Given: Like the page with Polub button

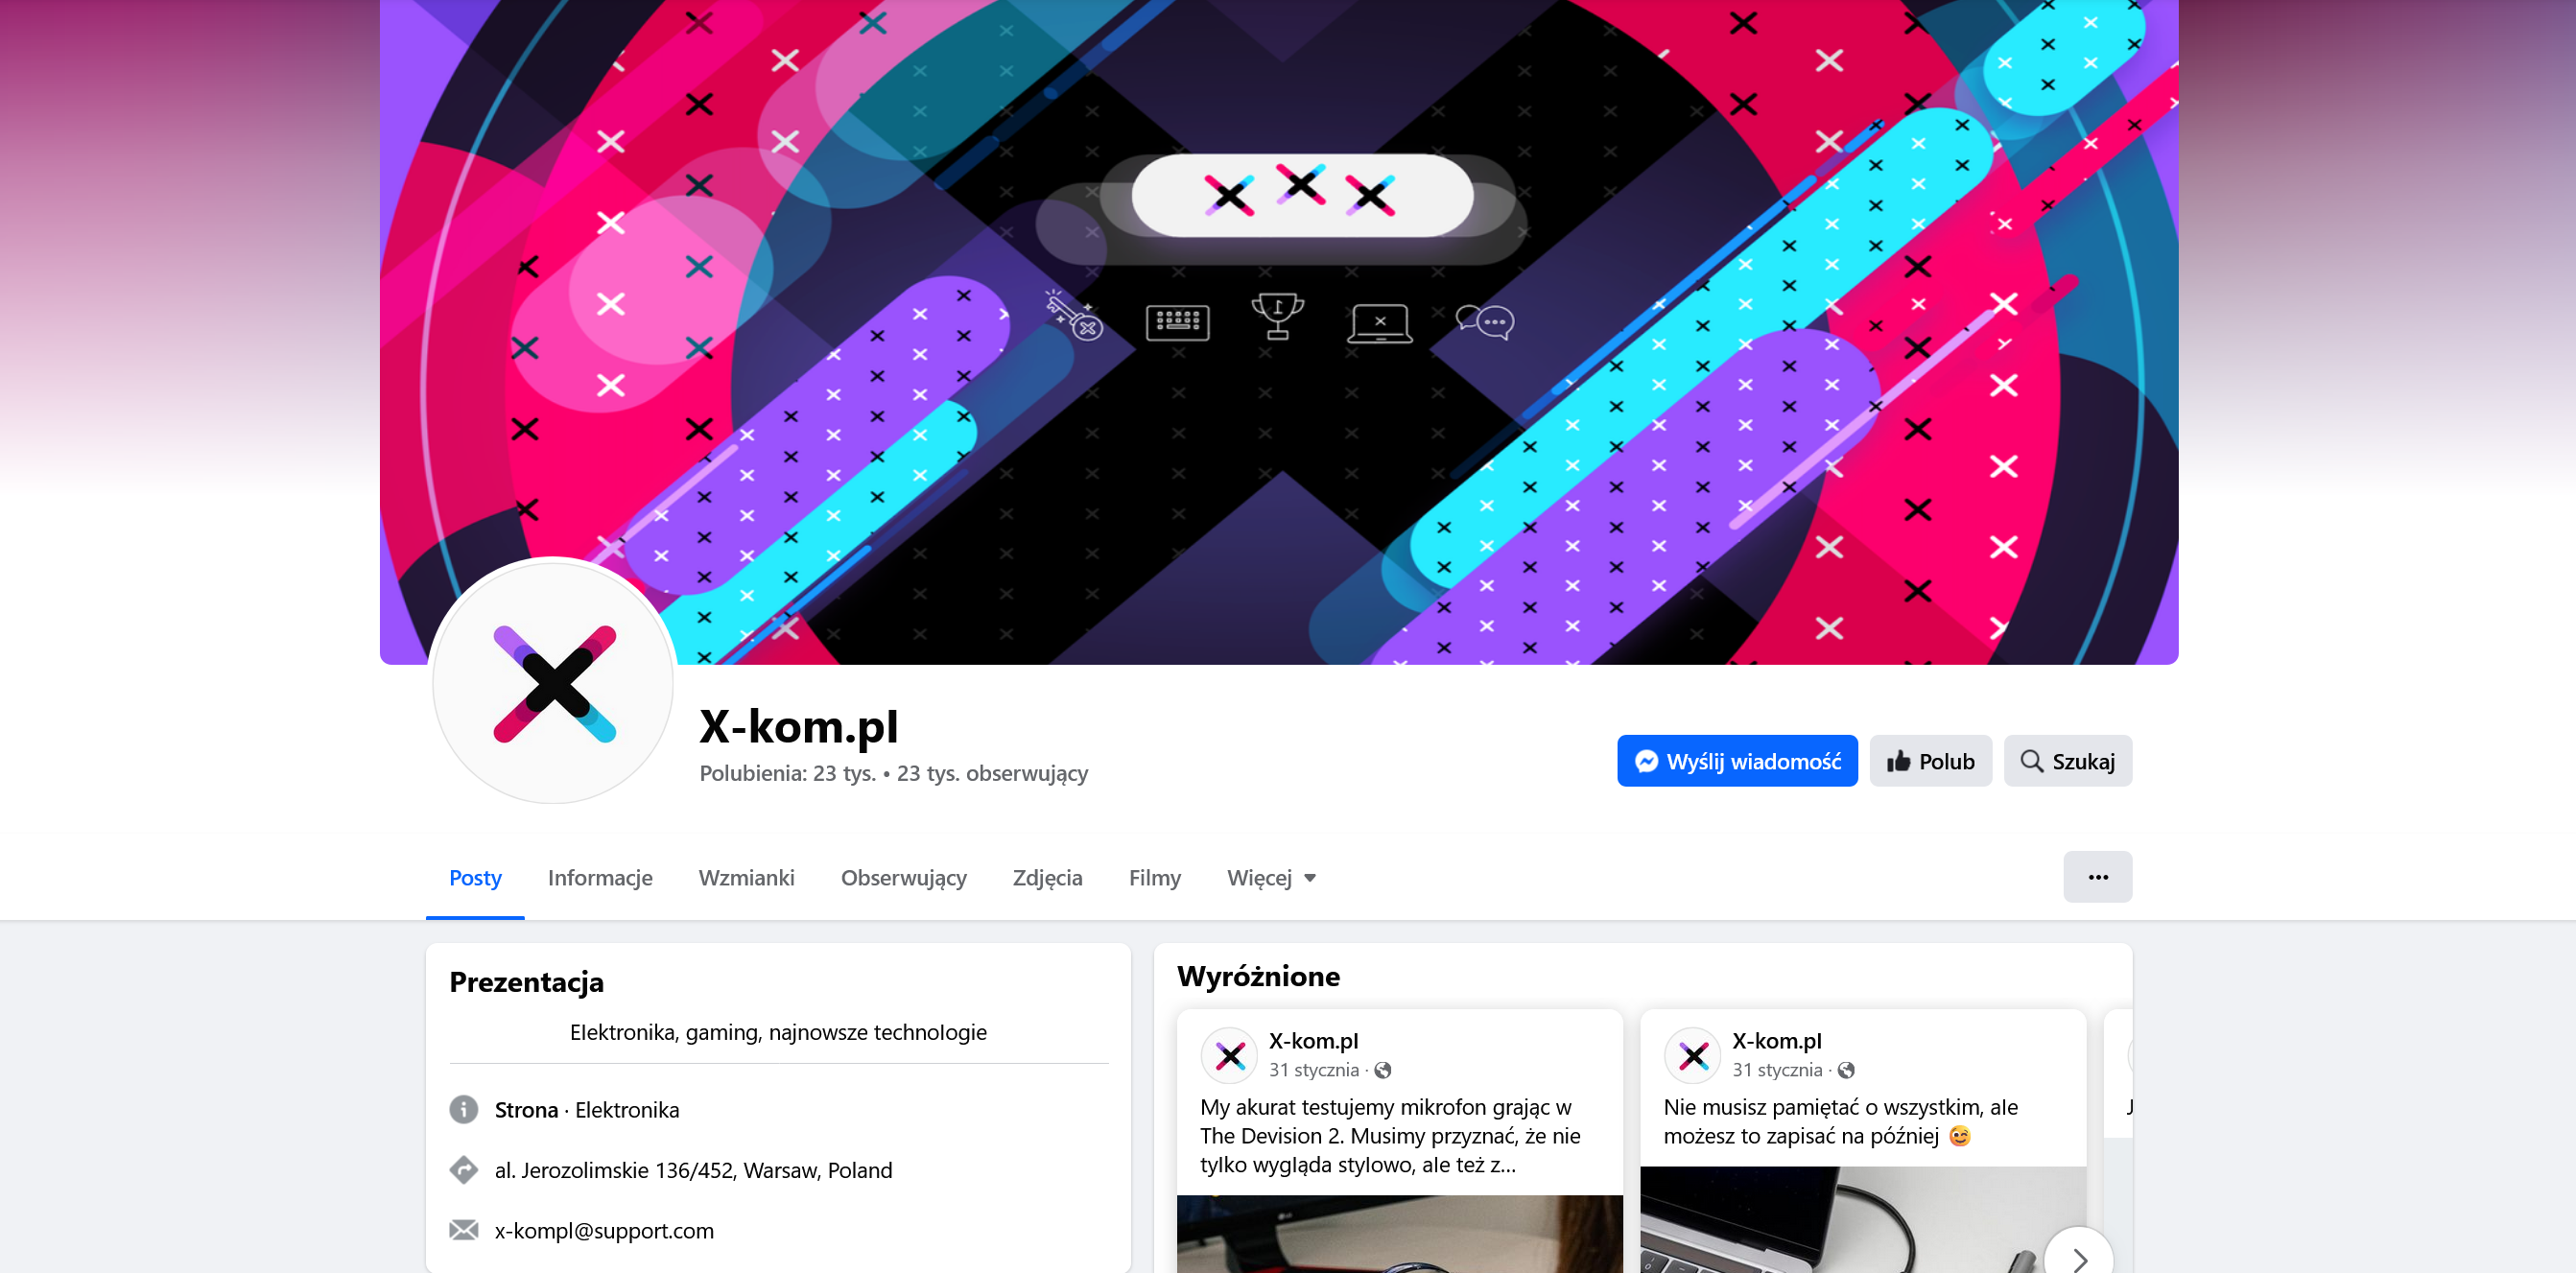Looking at the screenshot, I should pos(1929,761).
